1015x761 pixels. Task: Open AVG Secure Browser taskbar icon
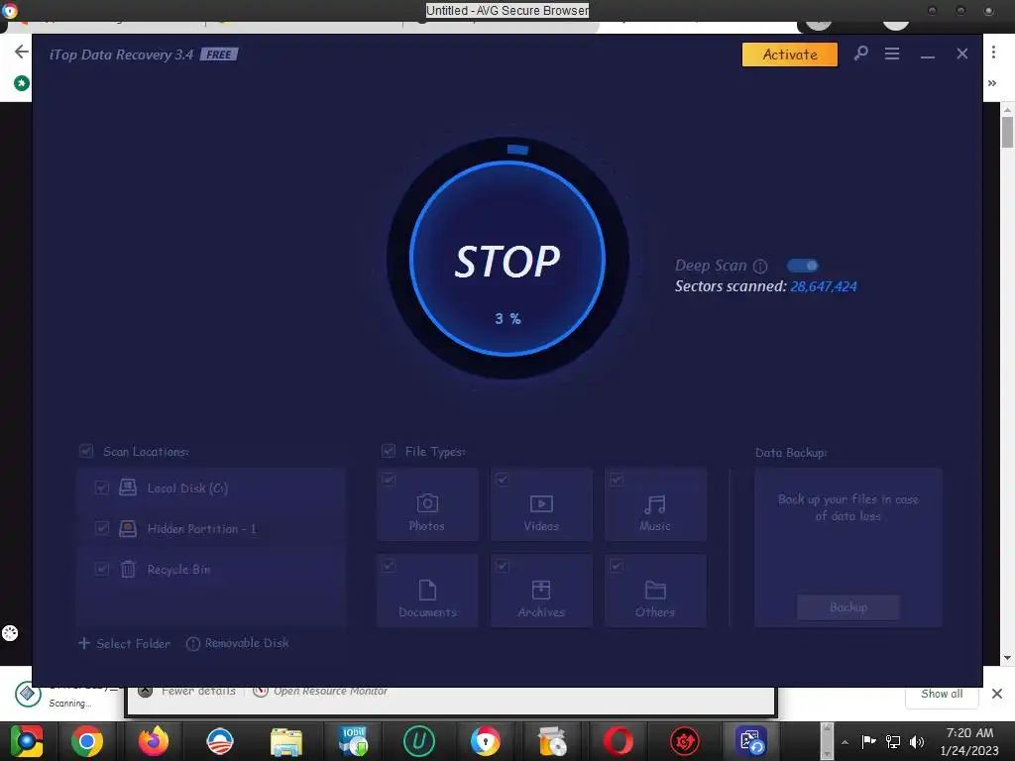[485, 741]
